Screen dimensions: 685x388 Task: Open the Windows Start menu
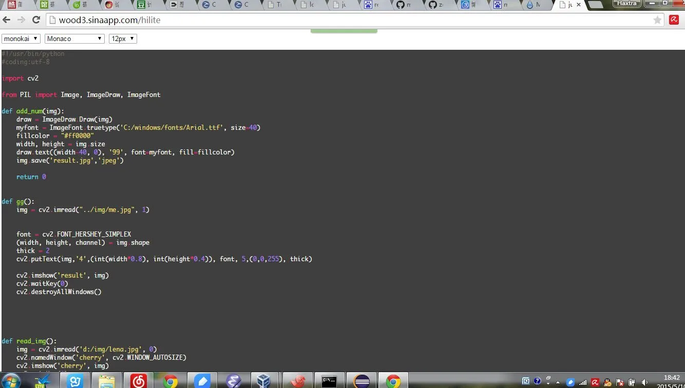click(x=10, y=381)
